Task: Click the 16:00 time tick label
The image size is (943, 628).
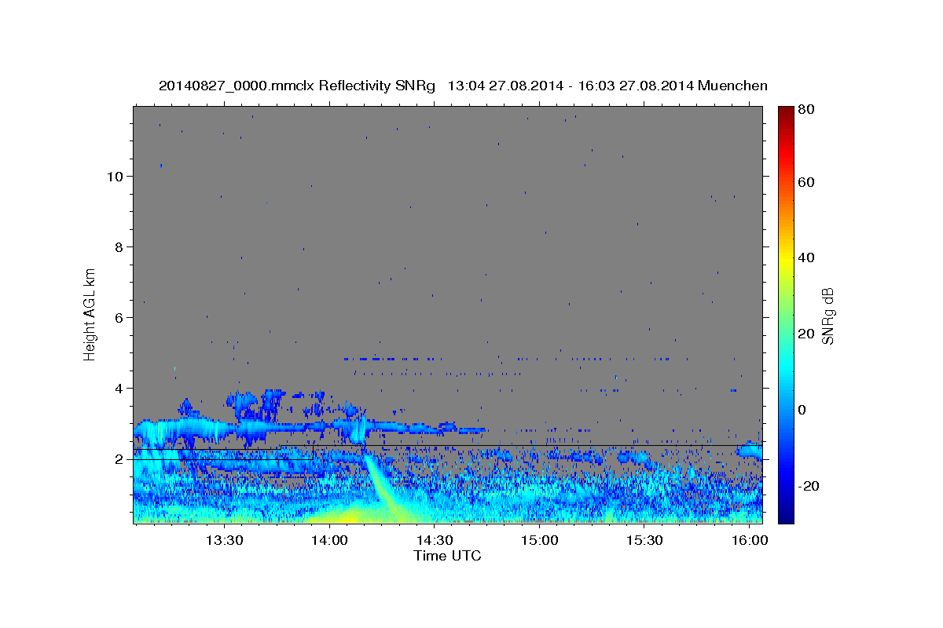Action: point(750,540)
